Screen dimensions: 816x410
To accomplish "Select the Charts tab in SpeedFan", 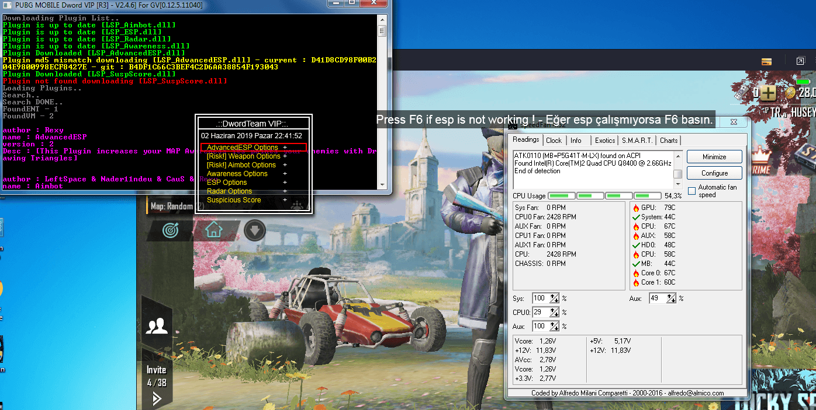I will (669, 141).
